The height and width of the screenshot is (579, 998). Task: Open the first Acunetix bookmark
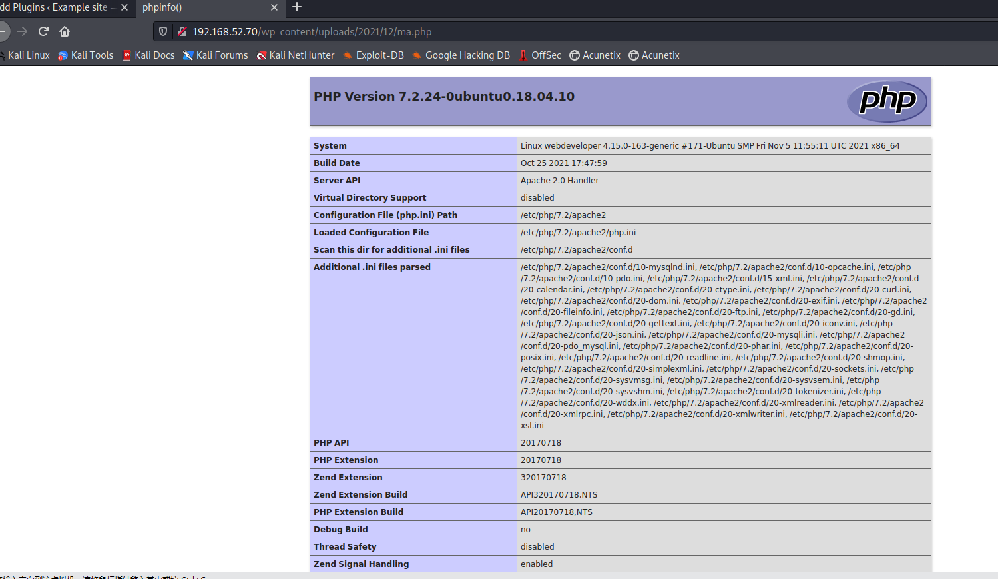click(x=595, y=55)
